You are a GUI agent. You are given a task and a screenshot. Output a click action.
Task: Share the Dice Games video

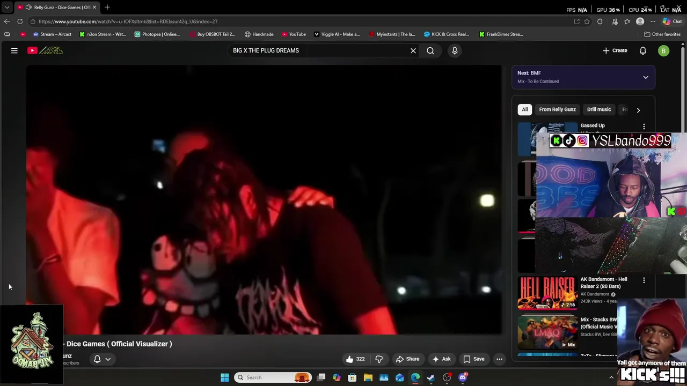407,359
